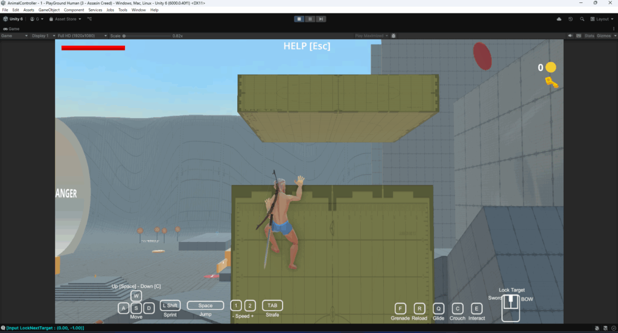Open the Jobs menu
Image resolution: width=618 pixels, height=333 pixels.
[110, 10]
